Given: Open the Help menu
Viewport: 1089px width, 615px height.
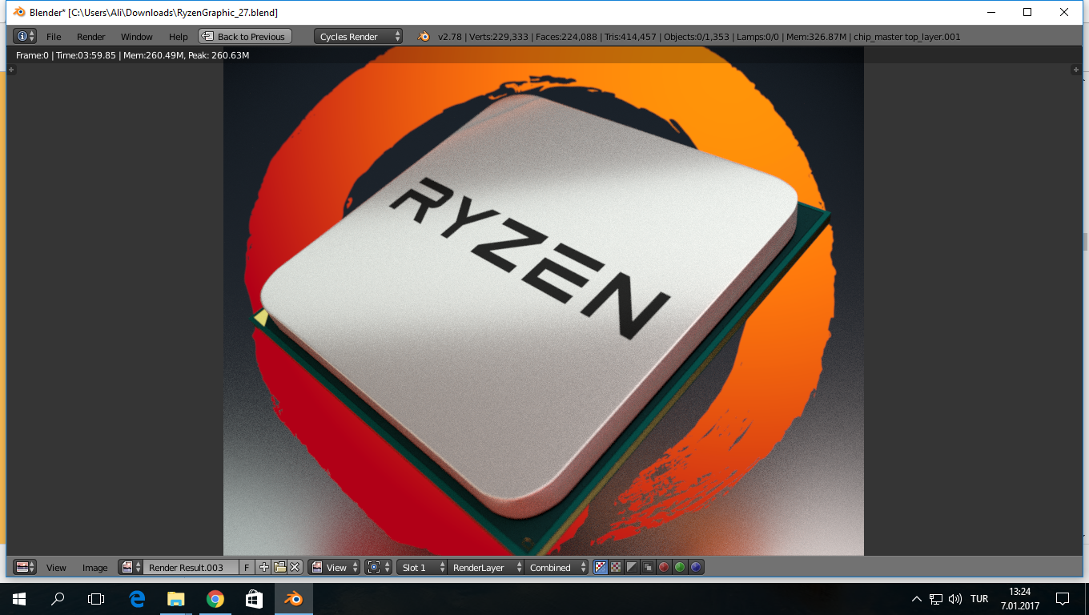Looking at the screenshot, I should (x=179, y=37).
